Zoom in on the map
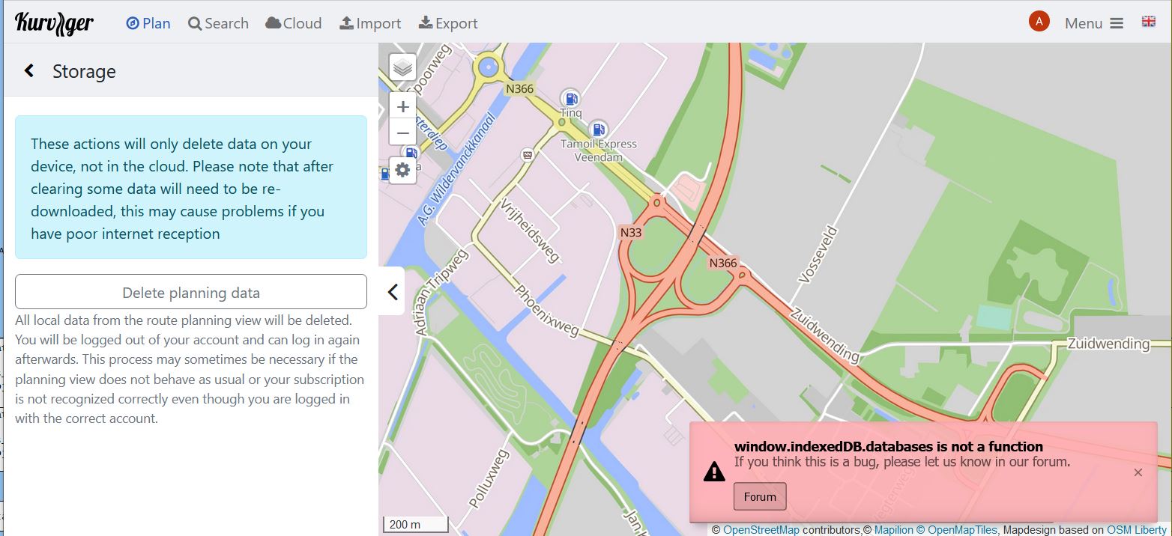The height and width of the screenshot is (536, 1172). click(x=402, y=106)
